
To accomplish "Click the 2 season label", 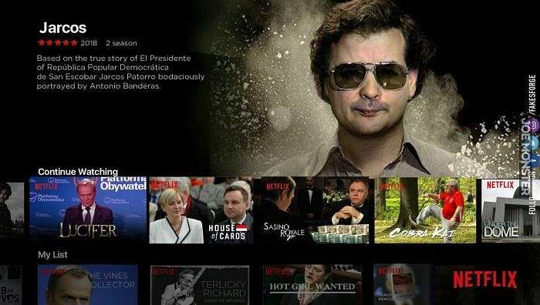I will [x=121, y=43].
